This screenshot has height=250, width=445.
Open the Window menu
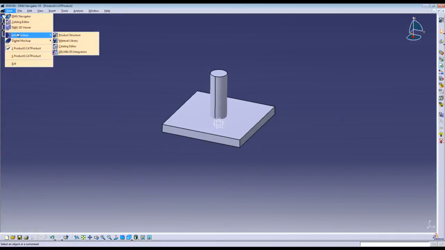coord(93,11)
